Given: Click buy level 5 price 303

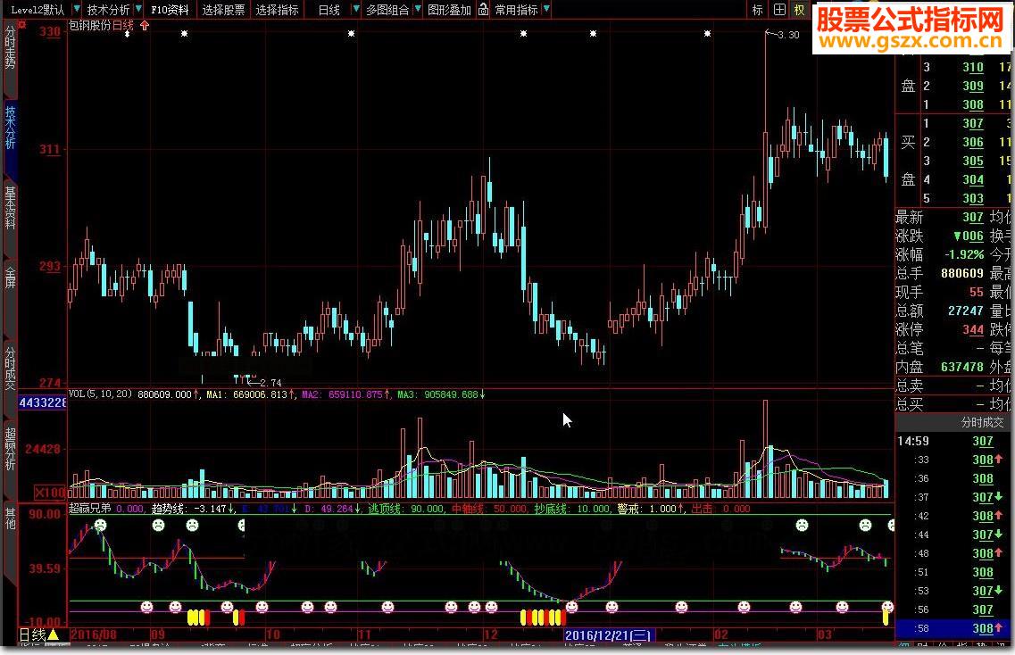Looking at the screenshot, I should pos(973,199).
